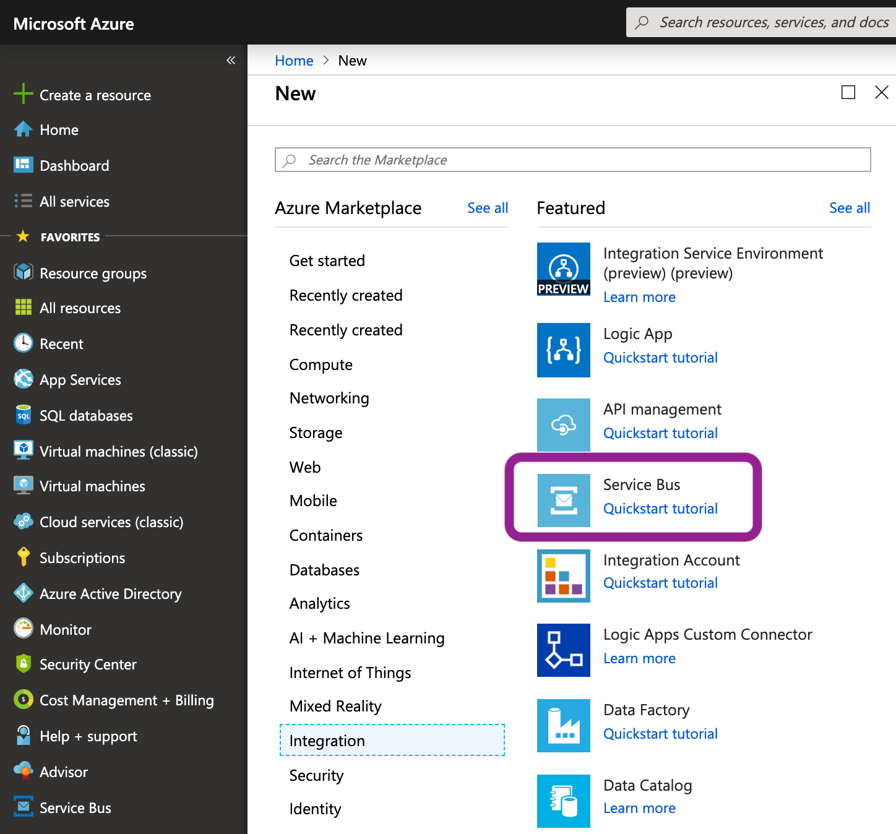Select AI + Machine Learning category
Viewport: 896px width, 834px height.
(367, 638)
